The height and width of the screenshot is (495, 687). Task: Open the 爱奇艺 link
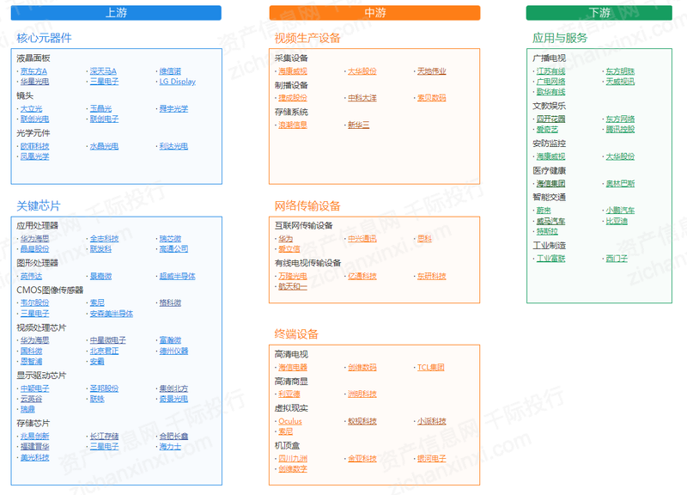[547, 130]
